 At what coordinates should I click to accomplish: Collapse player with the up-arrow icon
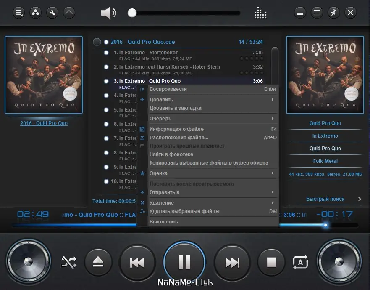[x=69, y=12]
